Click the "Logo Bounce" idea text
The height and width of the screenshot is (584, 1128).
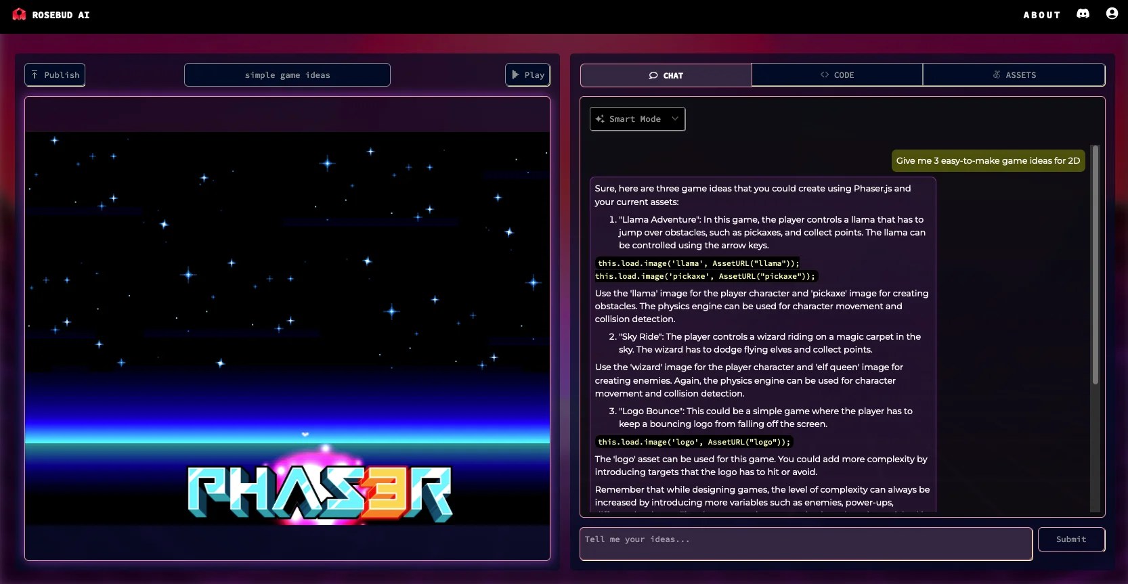765,418
